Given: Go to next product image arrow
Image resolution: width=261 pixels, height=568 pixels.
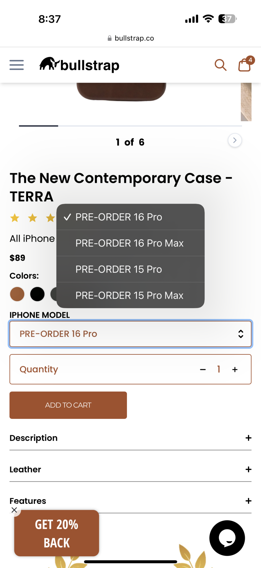Looking at the screenshot, I should (x=235, y=140).
